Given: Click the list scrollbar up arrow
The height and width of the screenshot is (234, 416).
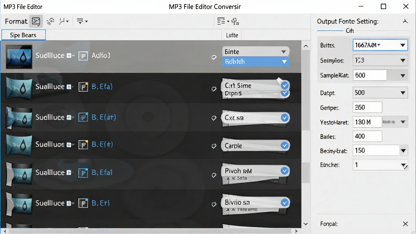Looking at the screenshot, I should tap(306, 46).
